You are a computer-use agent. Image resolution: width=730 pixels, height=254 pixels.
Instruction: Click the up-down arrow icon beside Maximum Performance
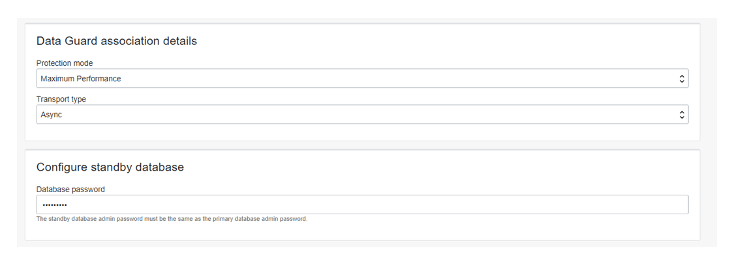682,79
